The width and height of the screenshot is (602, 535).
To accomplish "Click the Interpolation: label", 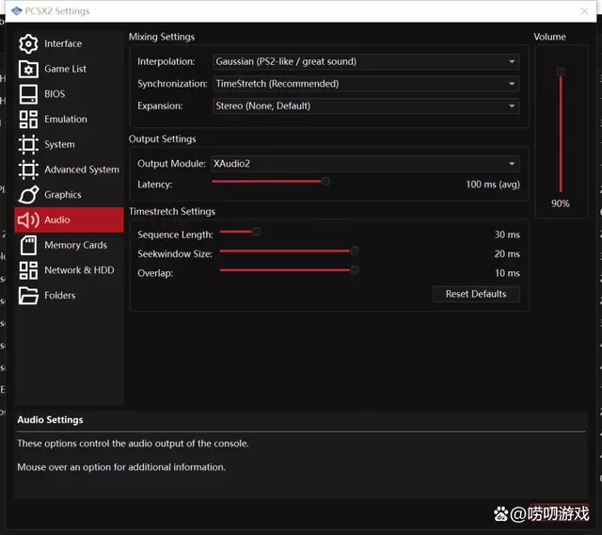I will [166, 61].
